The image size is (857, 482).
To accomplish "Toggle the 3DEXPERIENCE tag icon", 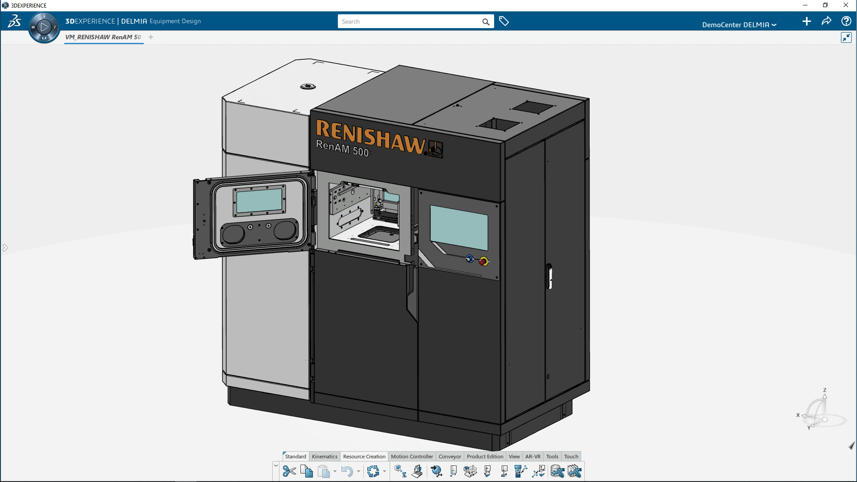I will pos(504,21).
